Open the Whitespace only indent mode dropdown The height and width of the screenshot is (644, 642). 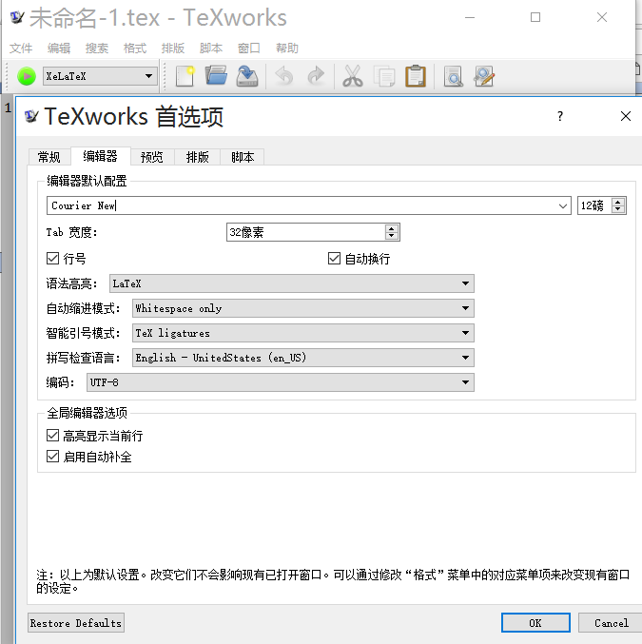tap(303, 308)
